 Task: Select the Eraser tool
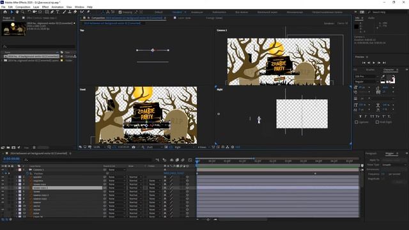[x=75, y=12]
